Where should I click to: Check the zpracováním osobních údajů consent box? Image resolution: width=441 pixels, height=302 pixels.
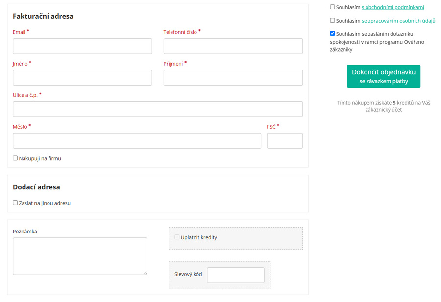[332, 21]
